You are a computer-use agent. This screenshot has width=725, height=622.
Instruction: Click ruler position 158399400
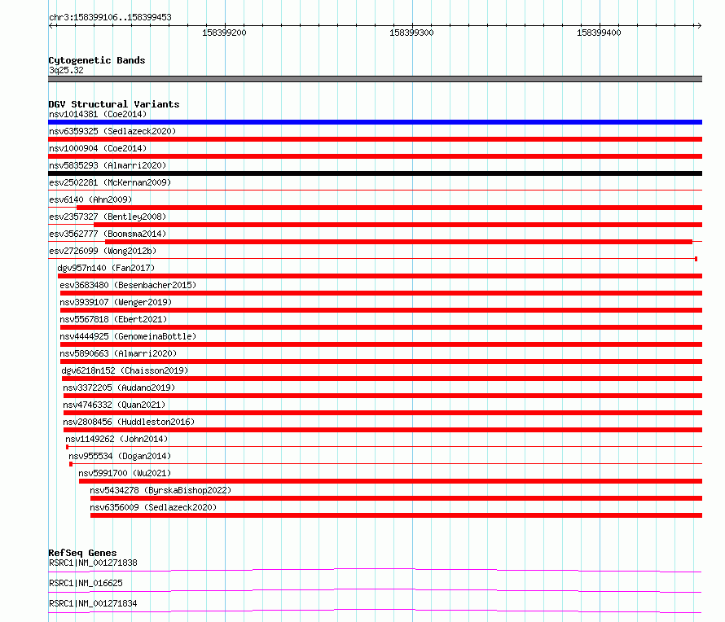tap(599, 33)
